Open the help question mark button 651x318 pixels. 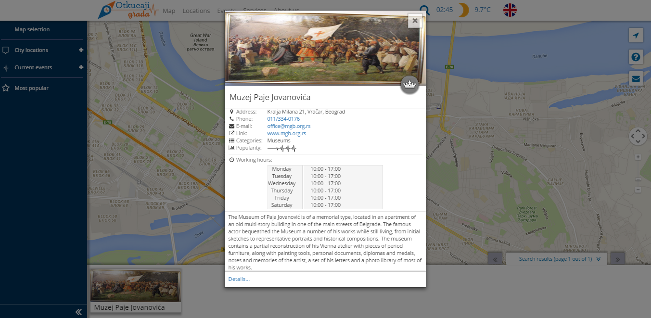[x=636, y=57]
